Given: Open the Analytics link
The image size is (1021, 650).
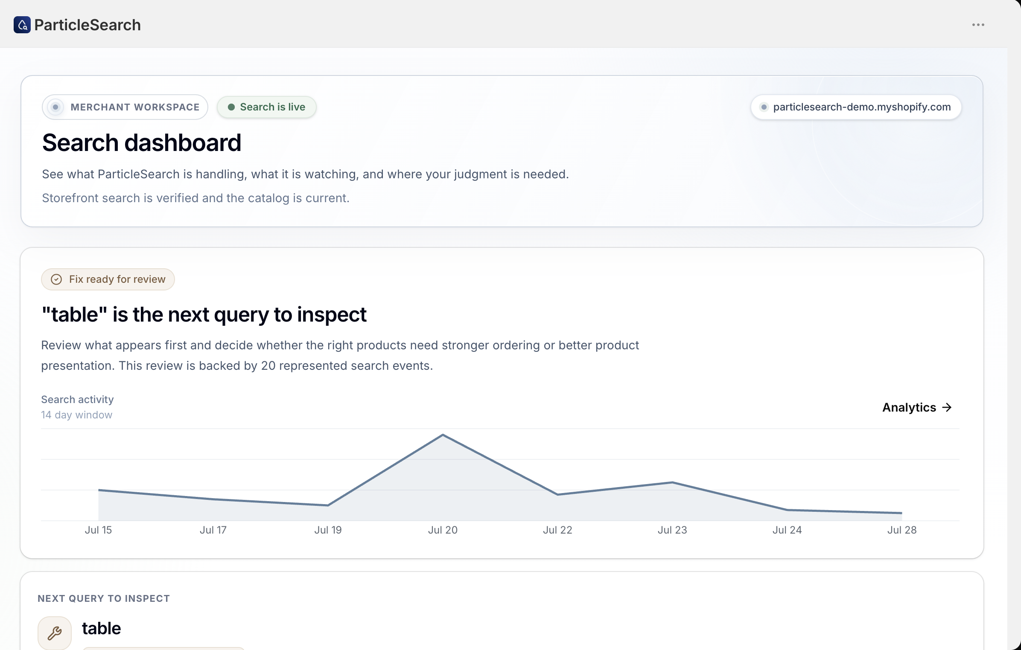Looking at the screenshot, I should coord(917,407).
